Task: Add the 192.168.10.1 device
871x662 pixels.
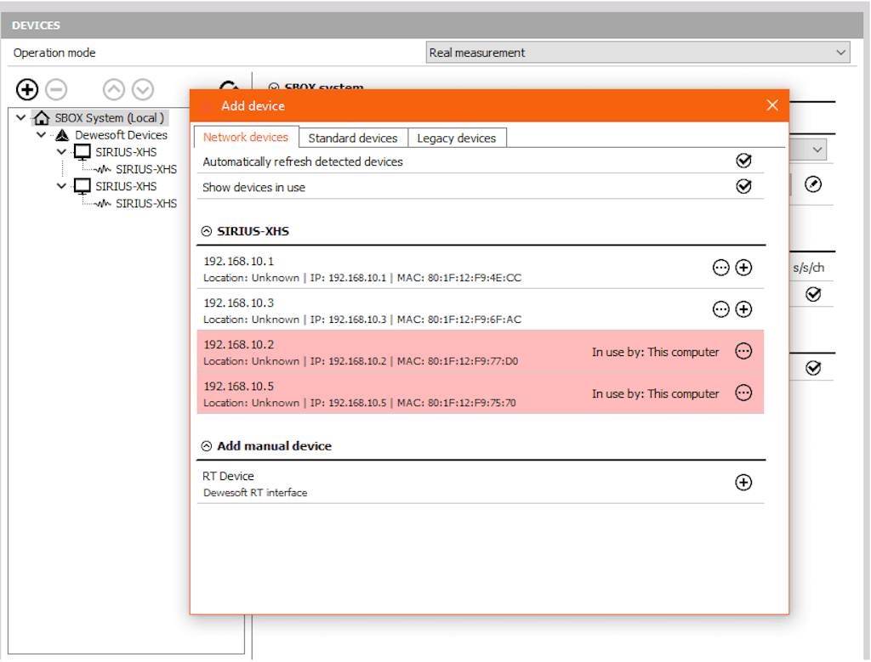Action: tap(743, 268)
